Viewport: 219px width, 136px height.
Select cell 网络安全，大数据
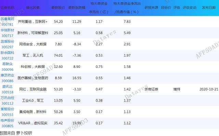pos(33,44)
